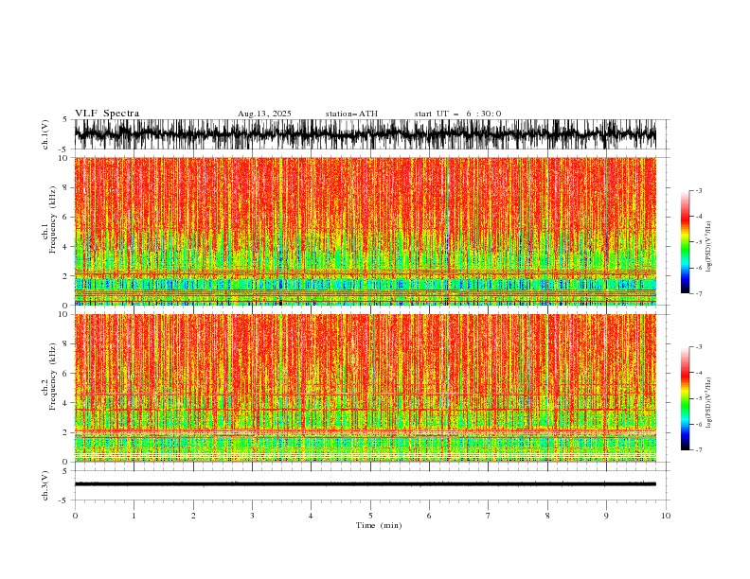The width and height of the screenshot is (750, 579).
Task: Click inside the ch.2 spectrogram plot
Action: [x=366, y=388]
